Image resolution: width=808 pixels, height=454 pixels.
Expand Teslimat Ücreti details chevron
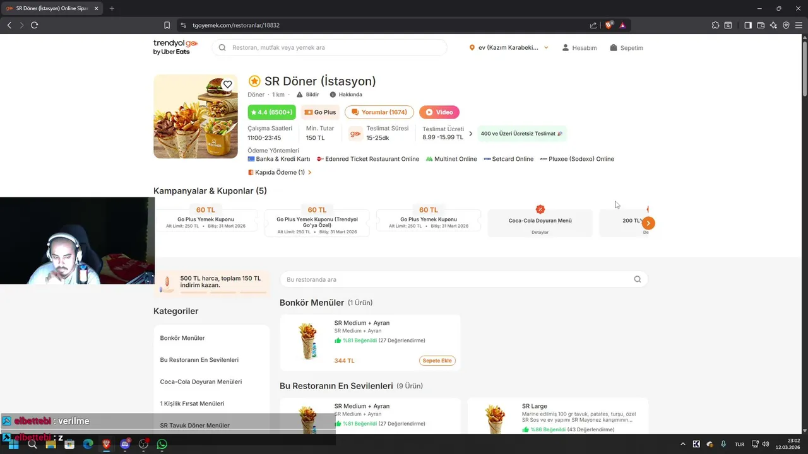(470, 134)
